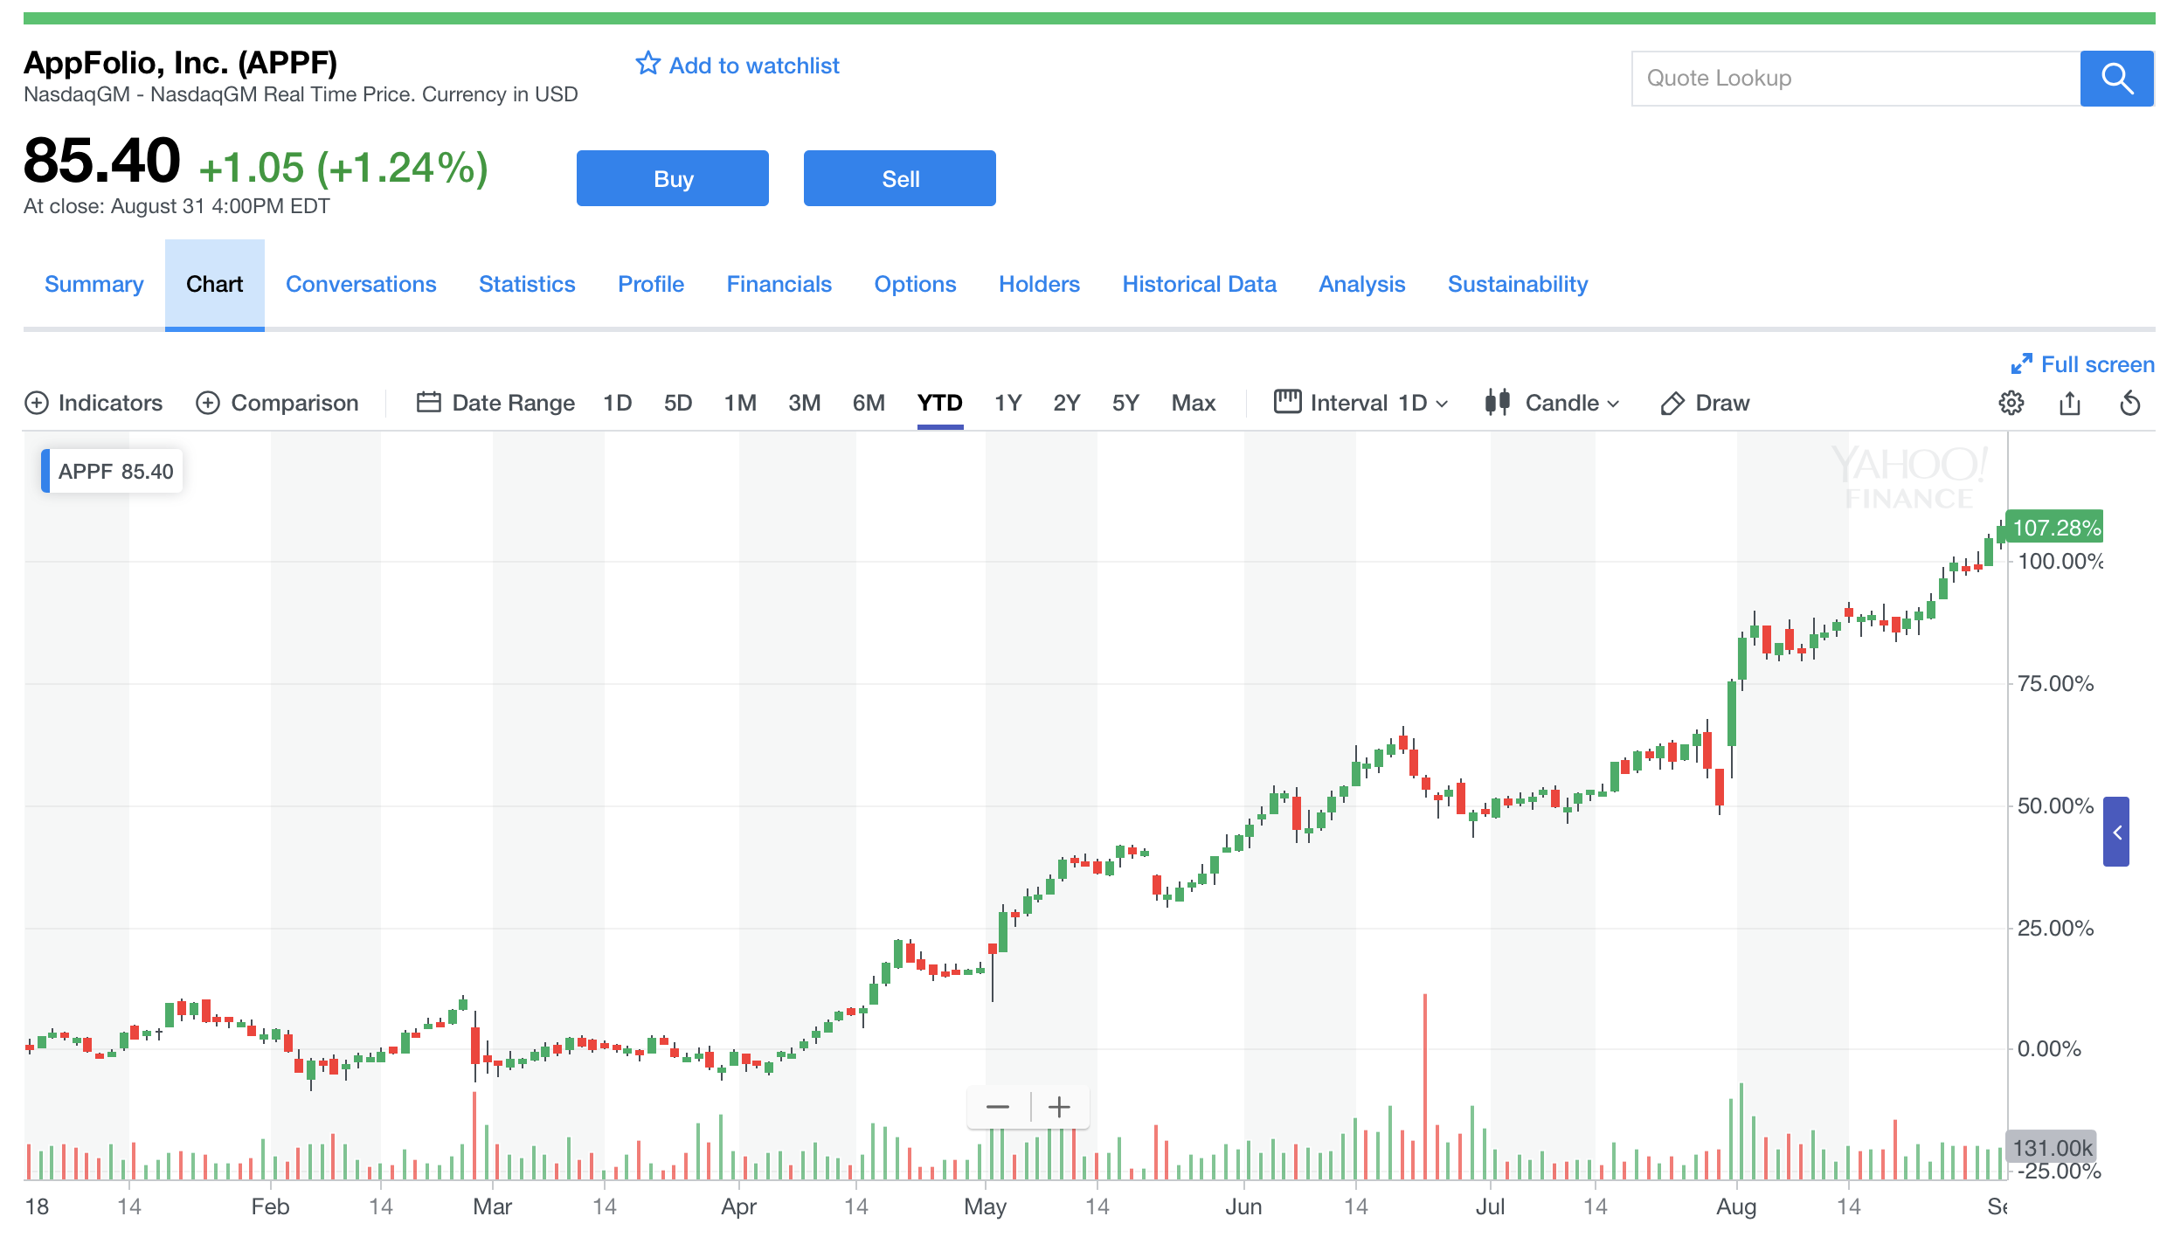Open the Historical Data tab

tap(1200, 284)
